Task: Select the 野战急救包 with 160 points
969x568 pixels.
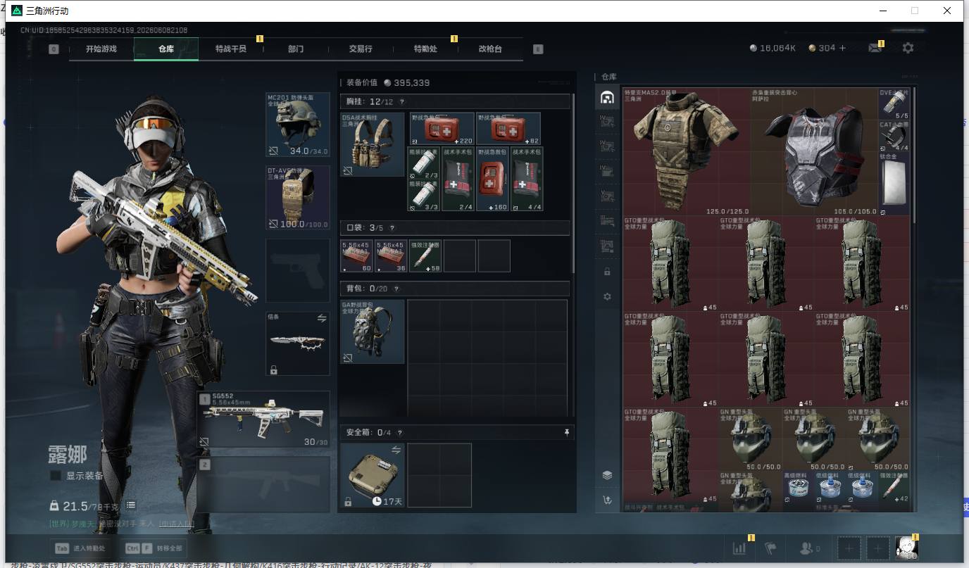Action: pos(493,179)
